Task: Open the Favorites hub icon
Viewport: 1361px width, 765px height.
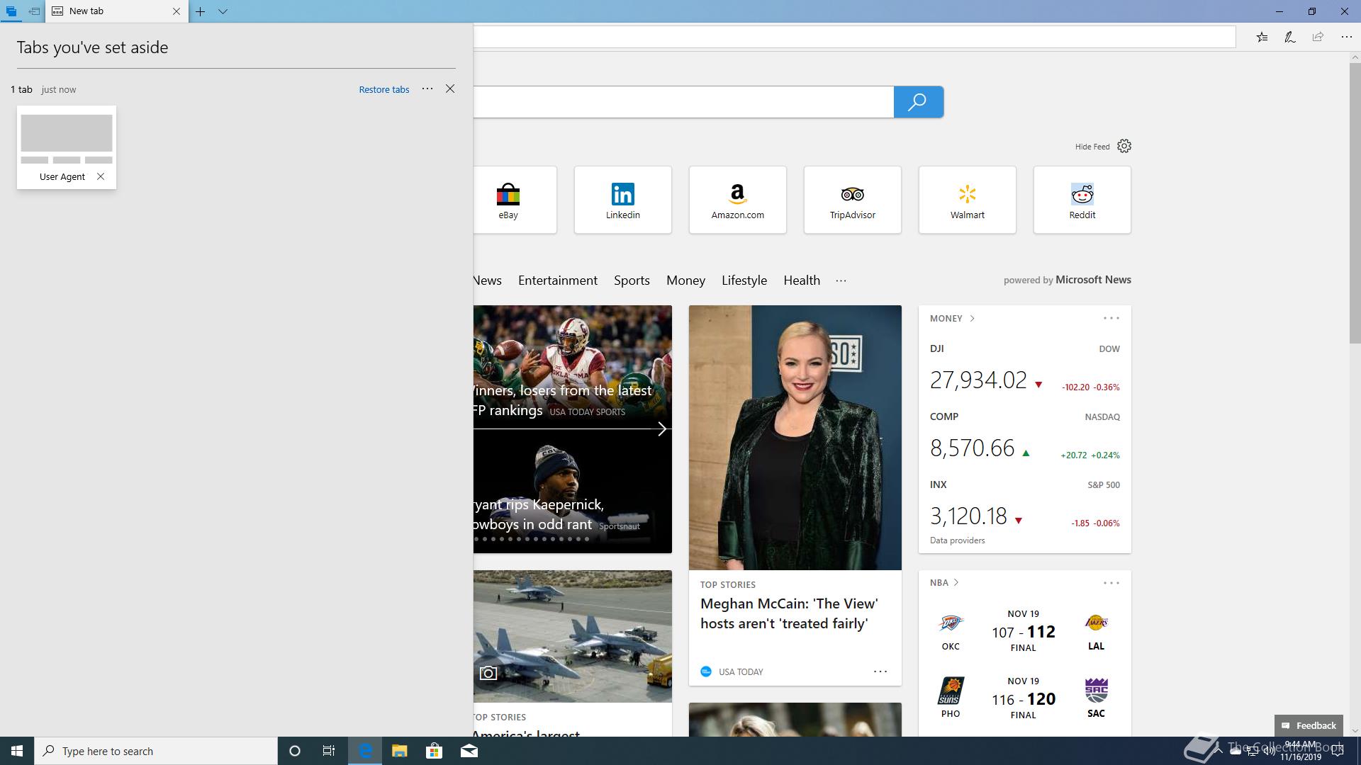Action: 1262,37
